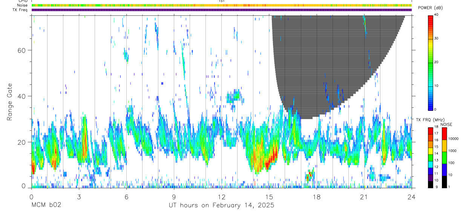This screenshot has width=463, height=213.
Task: Click the CPID value 151
Action: (221, 1)
